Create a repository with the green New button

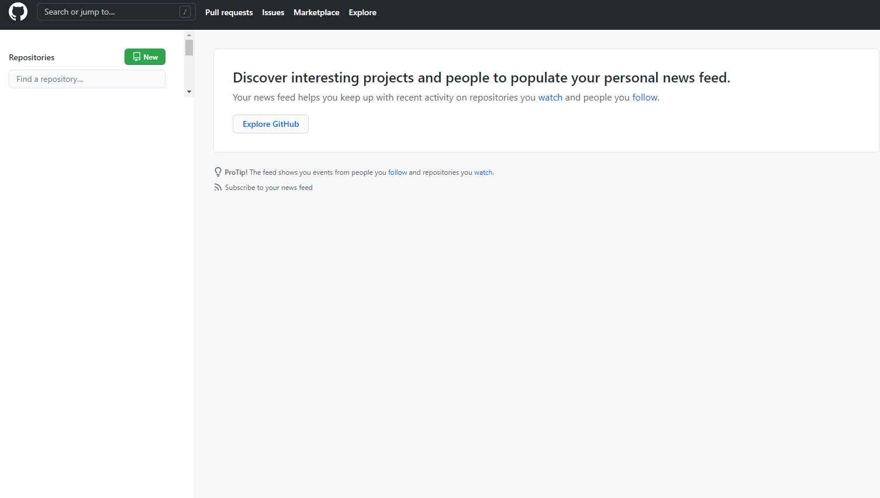pos(145,57)
